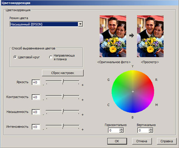Screen dimensions: 179x148
Task: Click the Насыщенность slider handle
Action: pyautogui.click(x=63, y=111)
